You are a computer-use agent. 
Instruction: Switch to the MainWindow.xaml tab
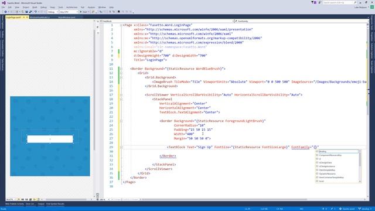[66, 17]
